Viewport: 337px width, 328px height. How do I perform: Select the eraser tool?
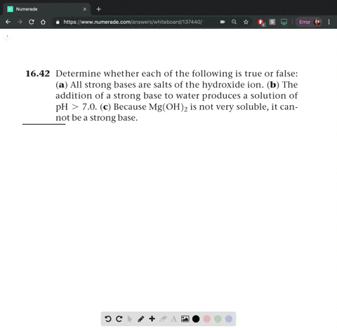163,319
